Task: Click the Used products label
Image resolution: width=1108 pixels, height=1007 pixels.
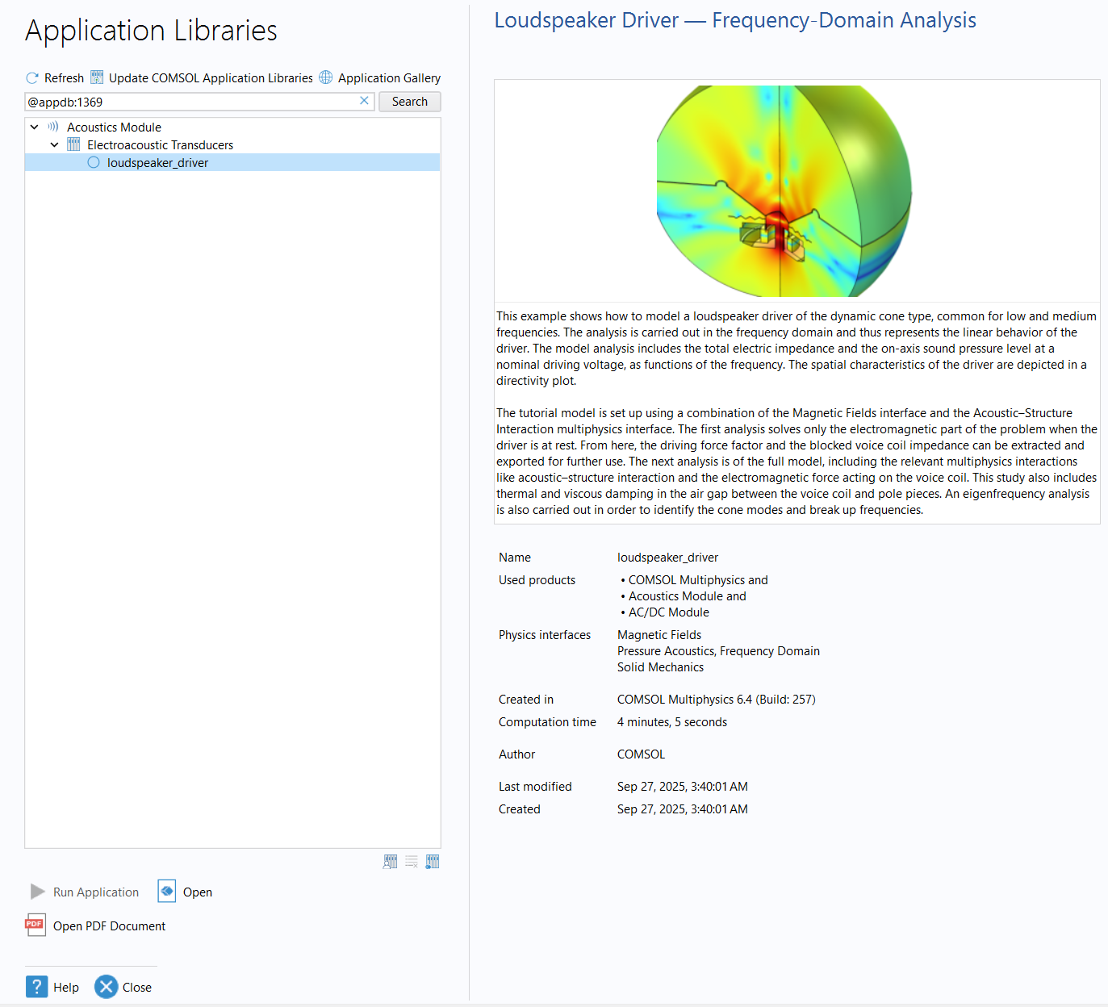Action: point(537,580)
